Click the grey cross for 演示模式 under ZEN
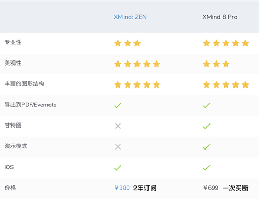The width and height of the screenshot is (259, 199). point(118,147)
